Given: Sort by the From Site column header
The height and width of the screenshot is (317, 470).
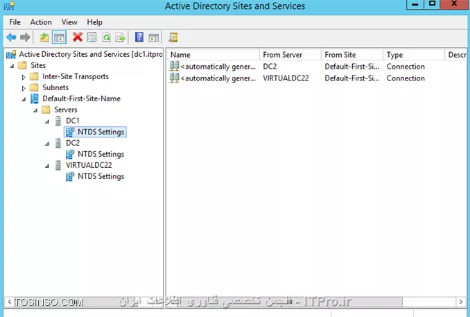Looking at the screenshot, I should (352, 55).
